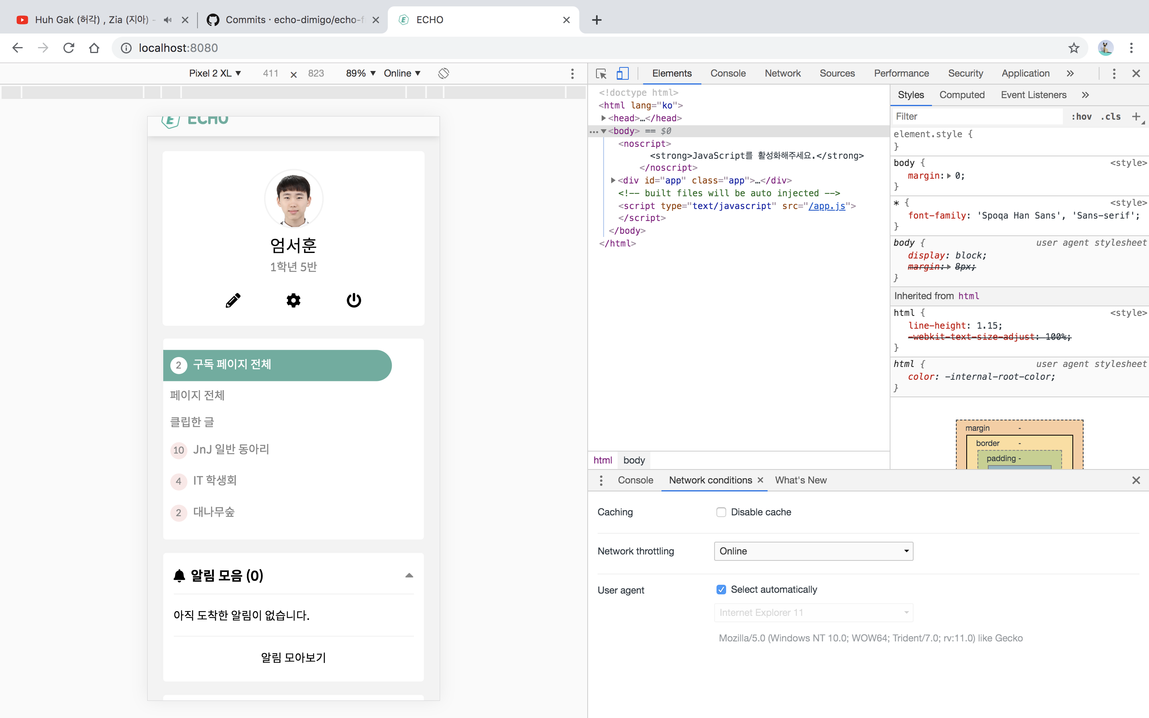
Task: Reload the page with refresh icon
Action: pos(69,48)
